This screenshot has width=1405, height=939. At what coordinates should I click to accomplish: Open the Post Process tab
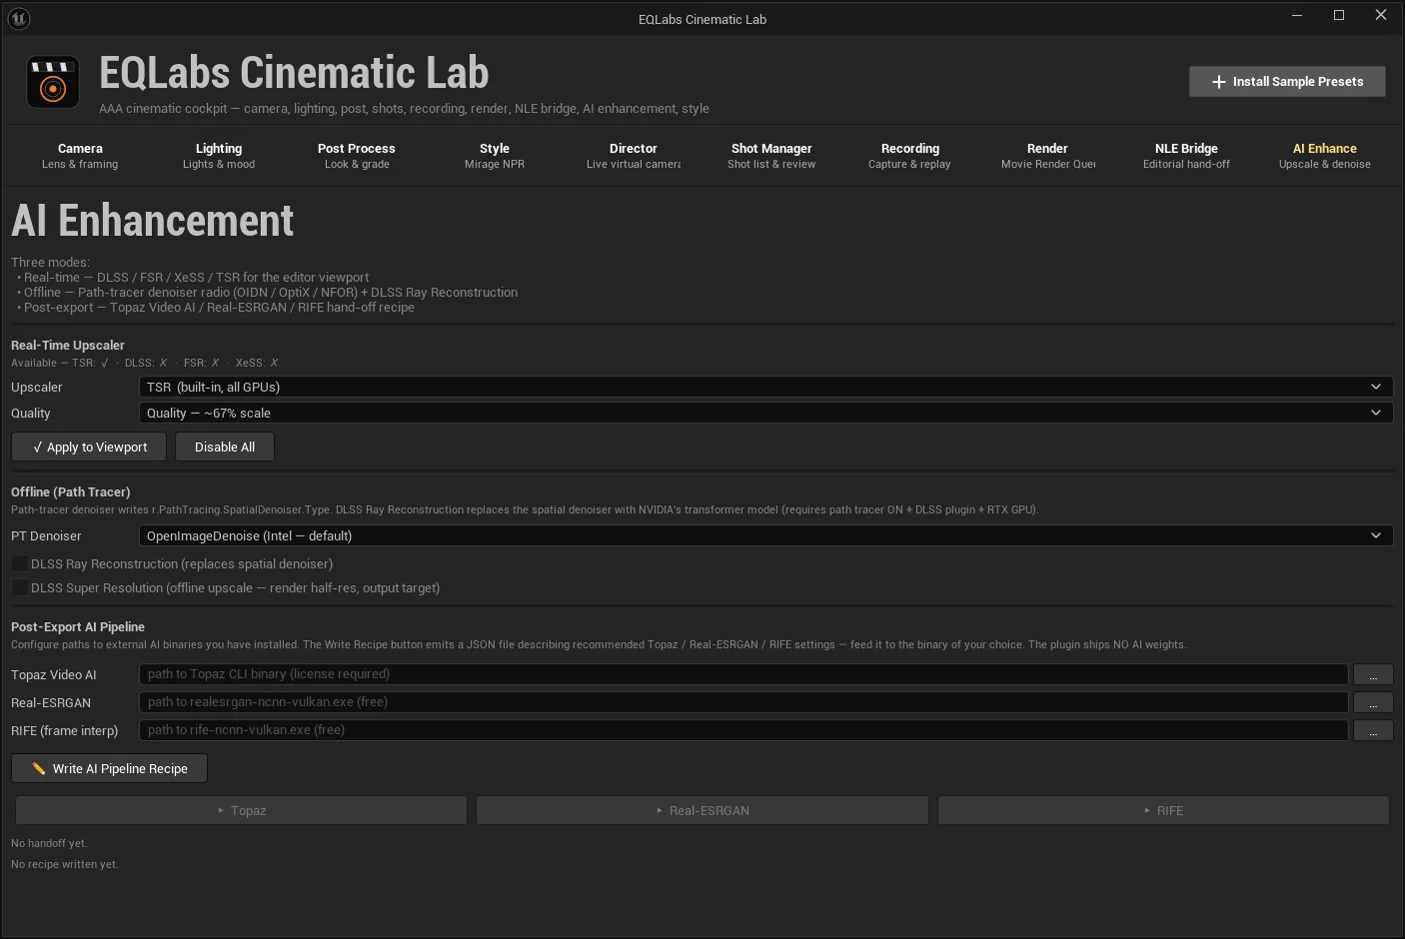[357, 156]
